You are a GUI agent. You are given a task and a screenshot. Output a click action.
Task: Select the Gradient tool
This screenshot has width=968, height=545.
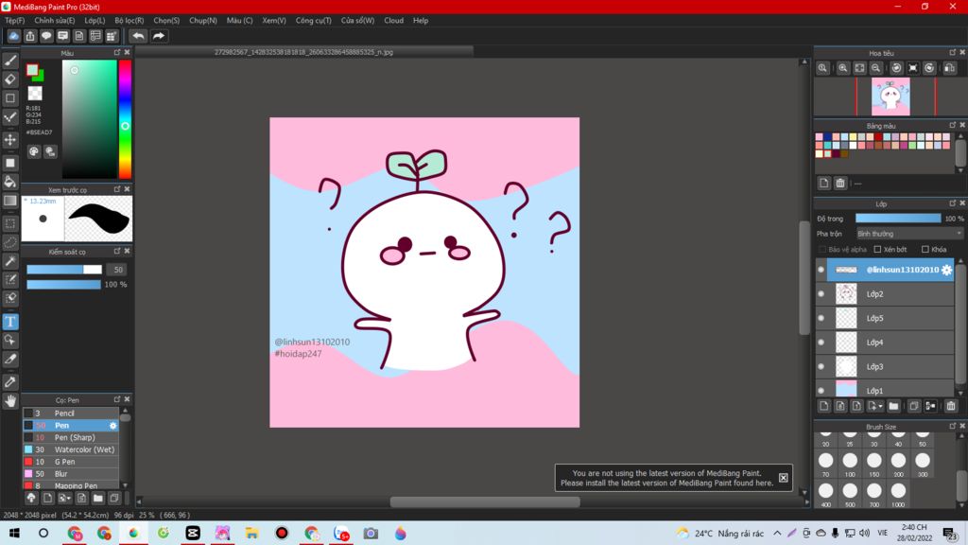click(10, 201)
